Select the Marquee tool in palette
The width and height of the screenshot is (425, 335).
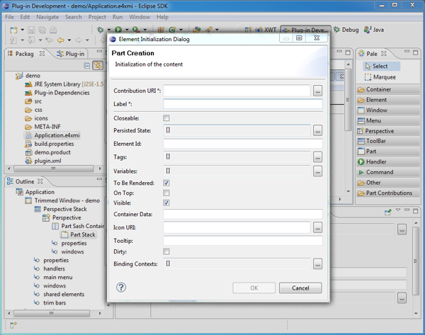tap(384, 77)
